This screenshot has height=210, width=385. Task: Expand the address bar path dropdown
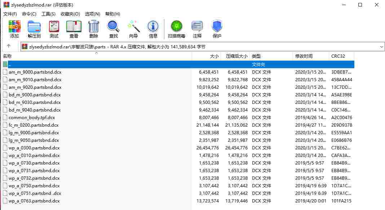[x=381, y=47]
